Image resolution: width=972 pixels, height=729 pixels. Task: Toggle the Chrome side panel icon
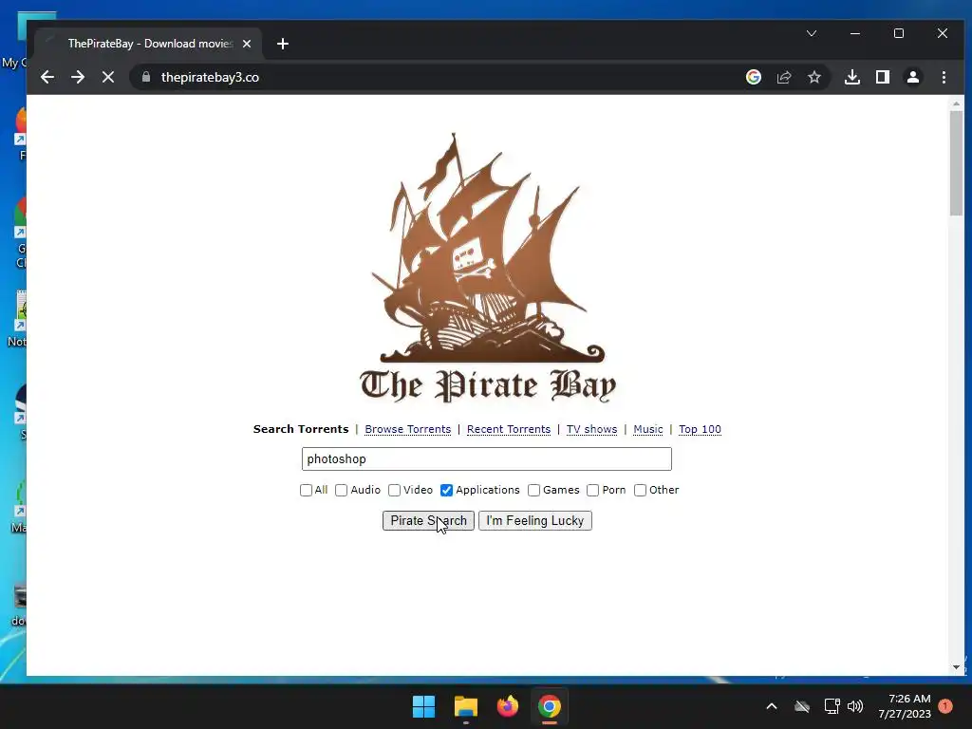coord(883,77)
